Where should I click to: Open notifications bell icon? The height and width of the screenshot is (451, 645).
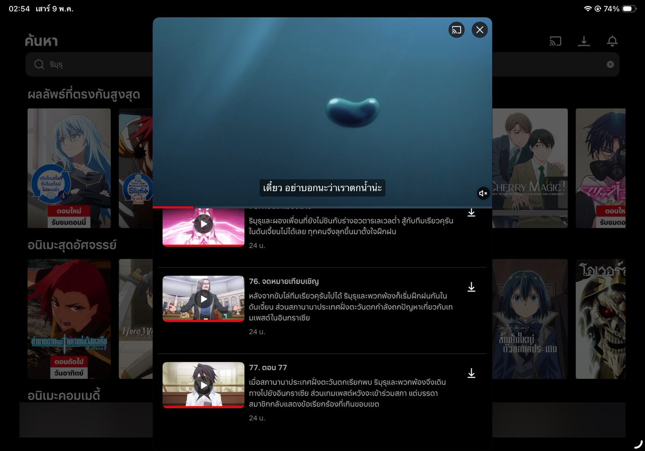click(x=612, y=41)
